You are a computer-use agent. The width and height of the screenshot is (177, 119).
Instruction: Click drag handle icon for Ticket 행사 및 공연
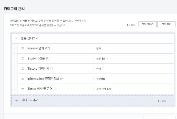pos(23,89)
